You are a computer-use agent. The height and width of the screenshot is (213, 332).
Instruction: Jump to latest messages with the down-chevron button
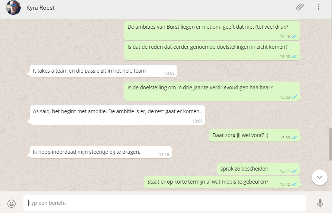click(x=319, y=177)
